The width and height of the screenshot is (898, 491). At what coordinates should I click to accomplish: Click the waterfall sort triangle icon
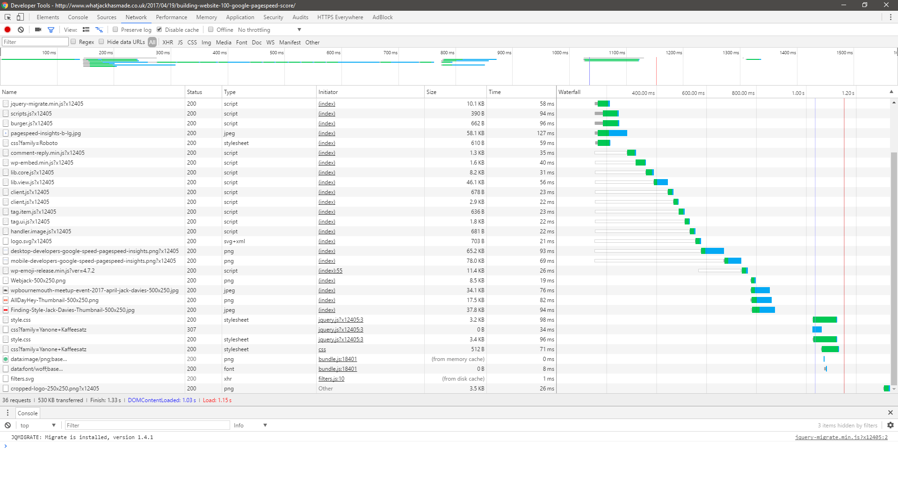pos(891,92)
